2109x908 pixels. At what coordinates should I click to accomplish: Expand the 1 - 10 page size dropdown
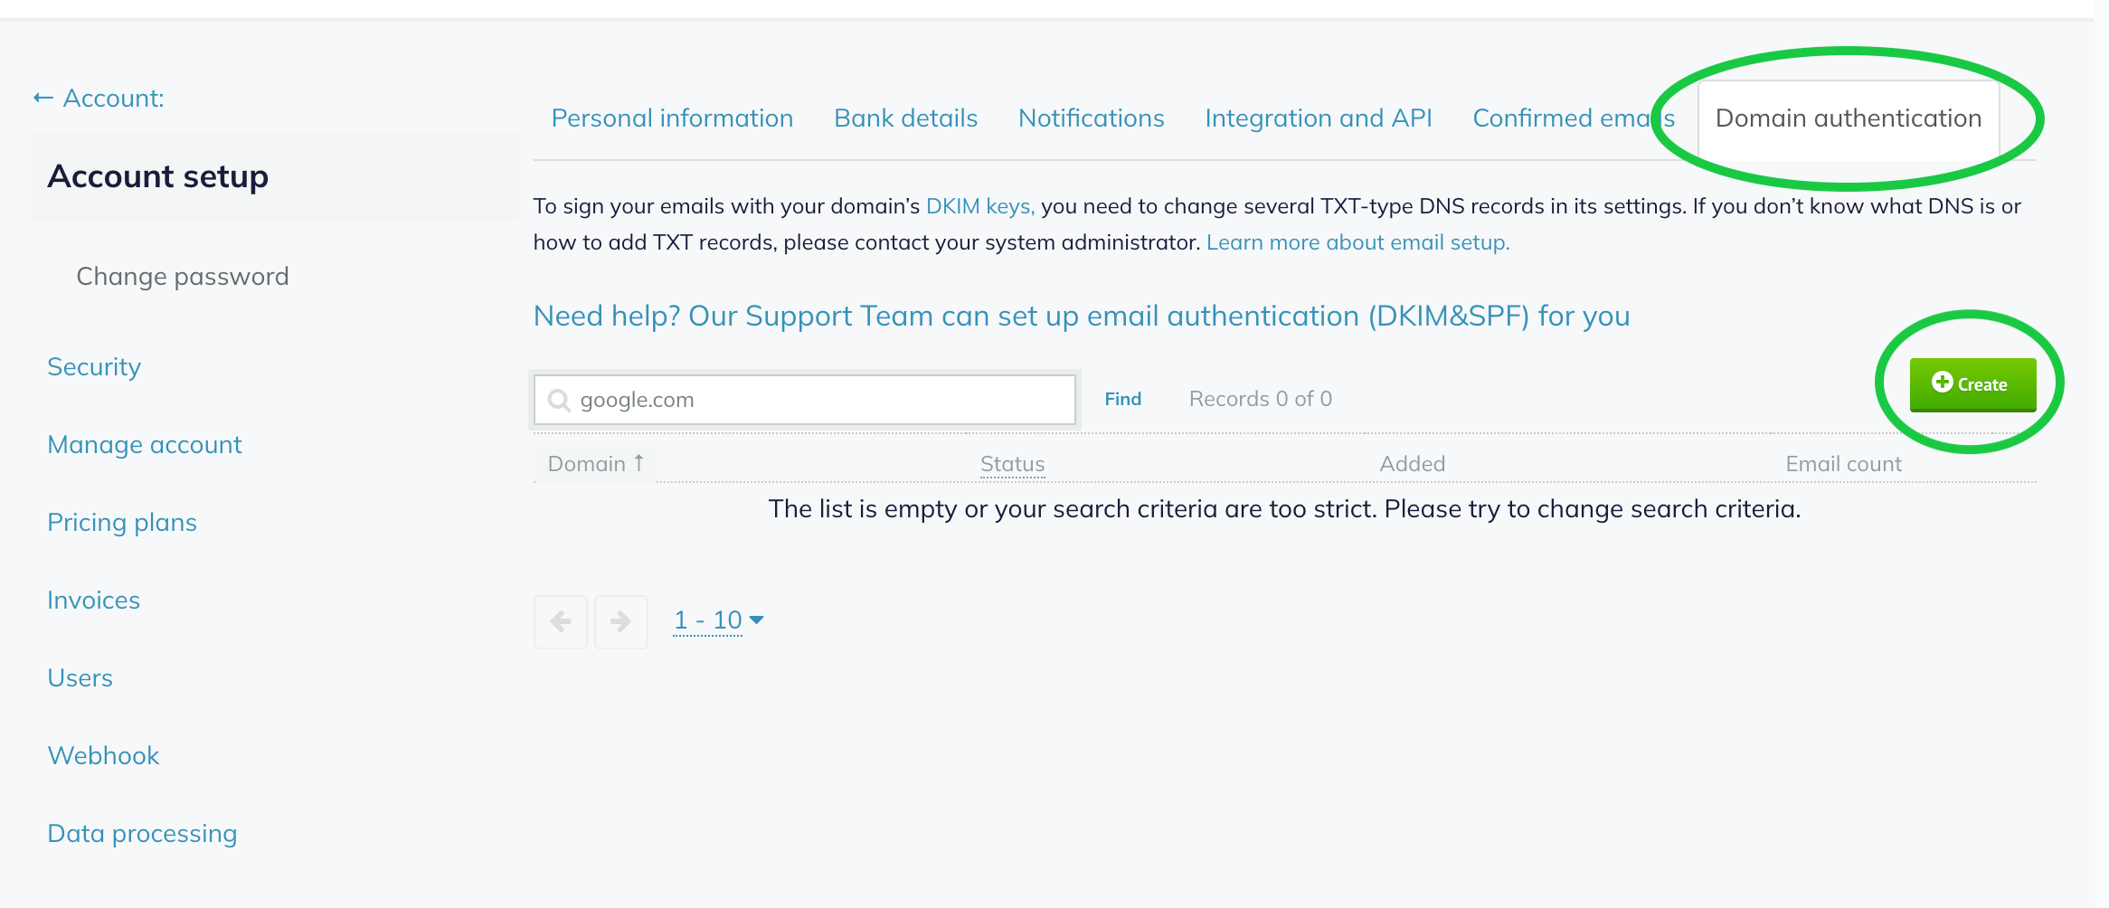tap(718, 620)
